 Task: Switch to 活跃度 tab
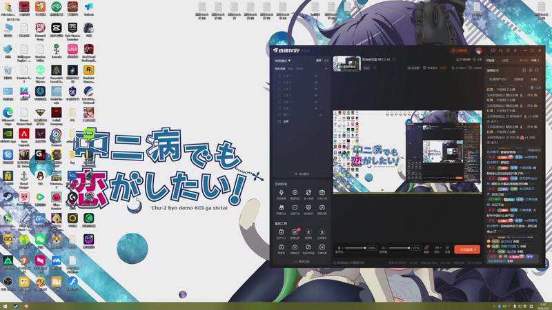[x=519, y=79]
